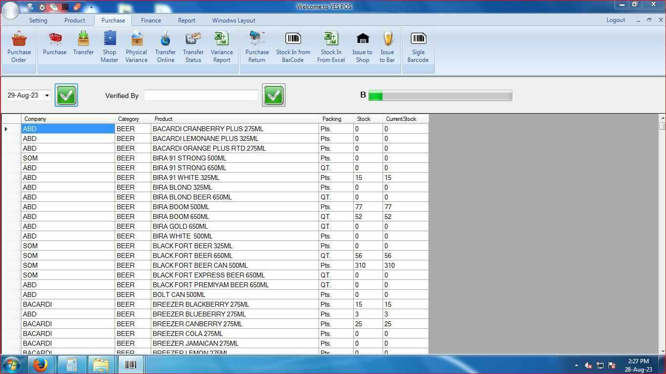Switch to the Finance tab
The width and height of the screenshot is (666, 374).
[151, 20]
